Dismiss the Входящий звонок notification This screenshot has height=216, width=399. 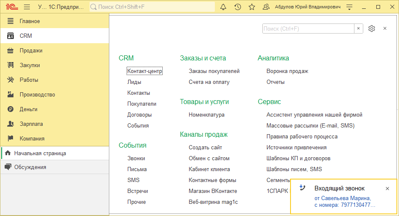387,188
